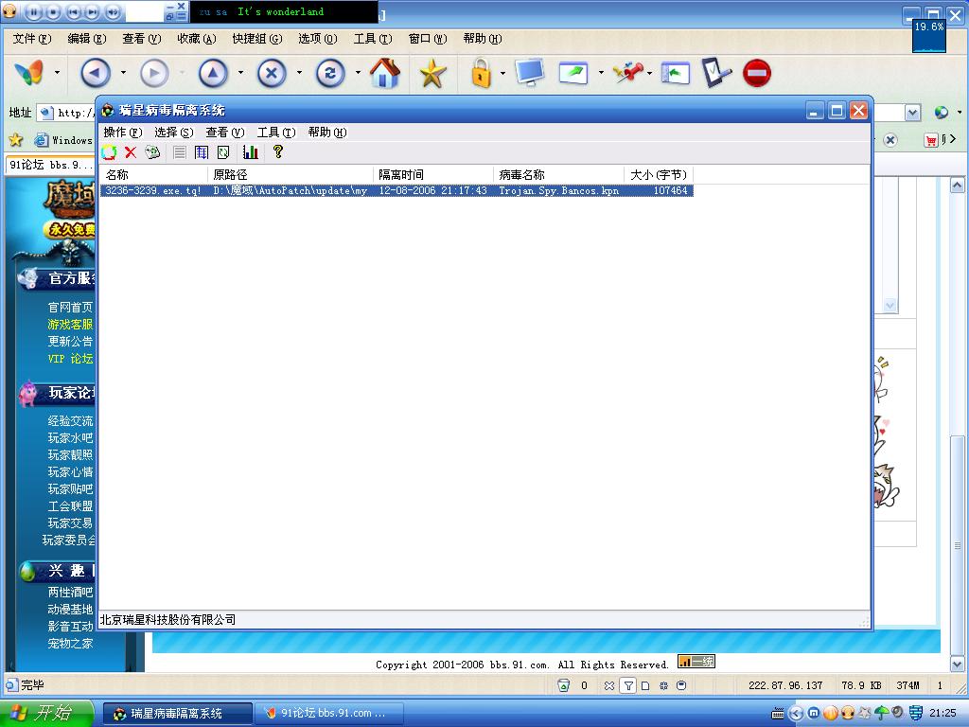Click the page icon in browser status bar
The image size is (969, 727).
pos(645,685)
